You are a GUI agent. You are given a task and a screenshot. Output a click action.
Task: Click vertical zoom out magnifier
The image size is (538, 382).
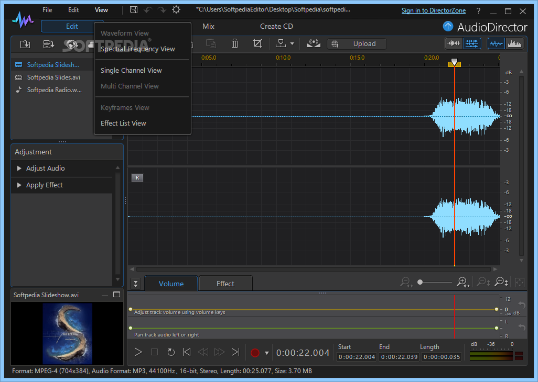click(483, 283)
